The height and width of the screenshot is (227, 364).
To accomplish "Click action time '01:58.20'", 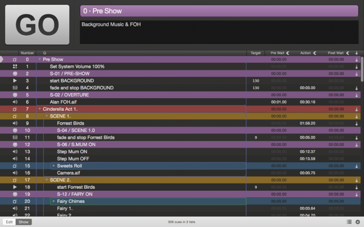I will click(308, 123).
